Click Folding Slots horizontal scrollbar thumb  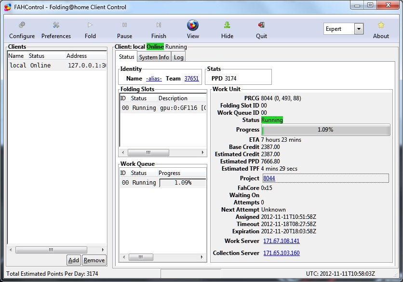click(148, 152)
